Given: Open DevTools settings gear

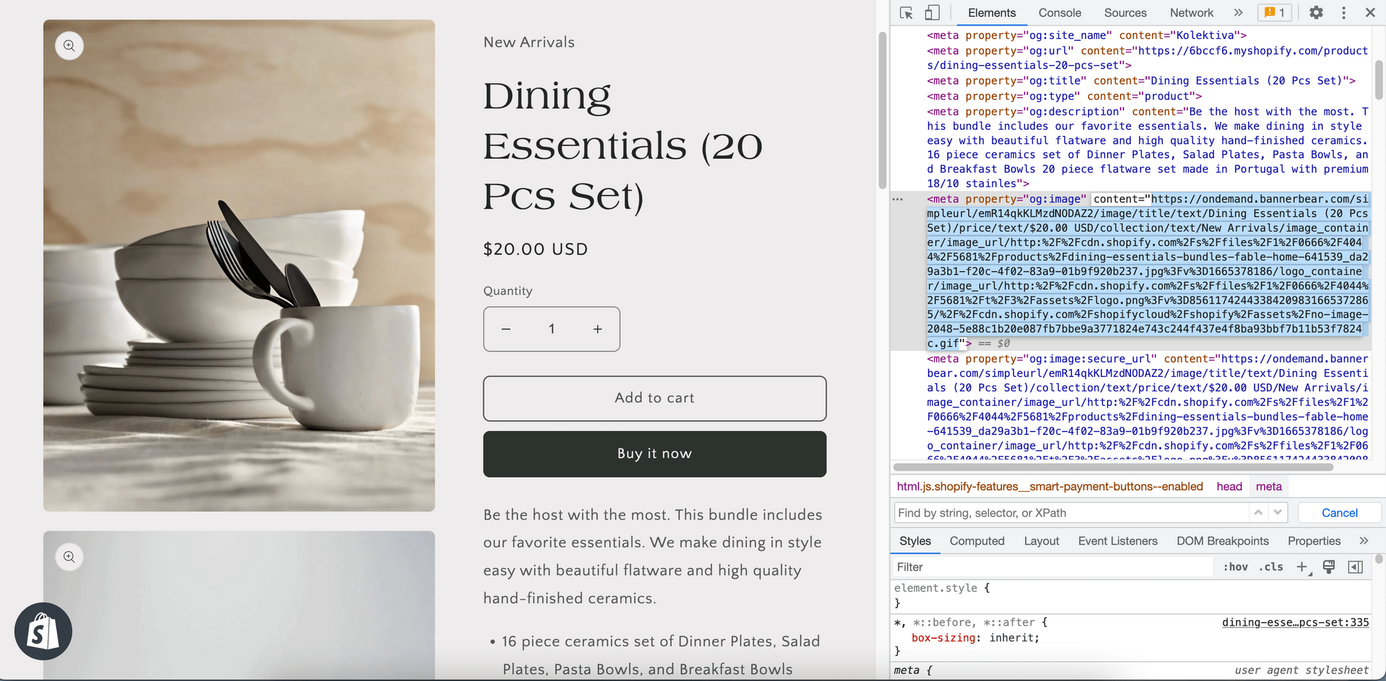Looking at the screenshot, I should coord(1316,12).
